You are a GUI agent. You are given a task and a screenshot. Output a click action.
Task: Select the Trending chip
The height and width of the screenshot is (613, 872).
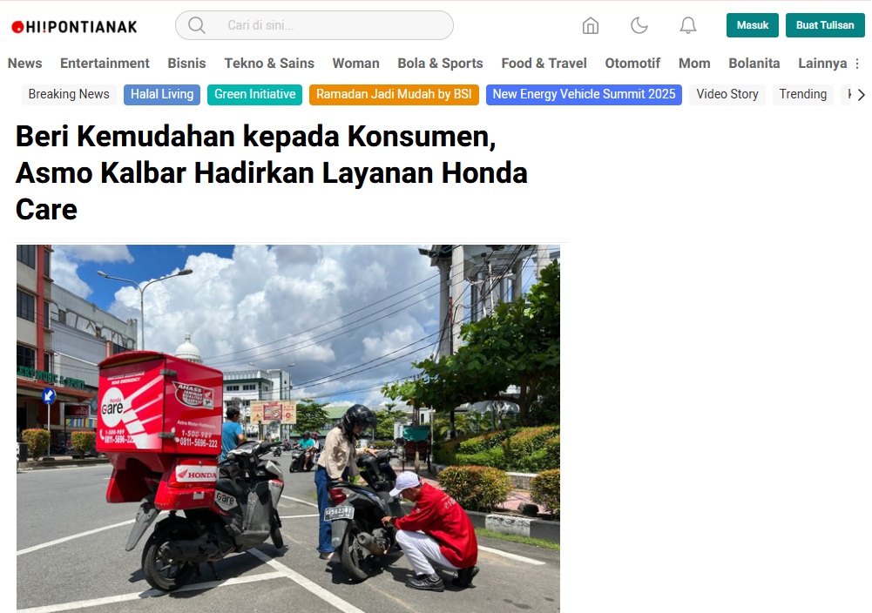(802, 95)
